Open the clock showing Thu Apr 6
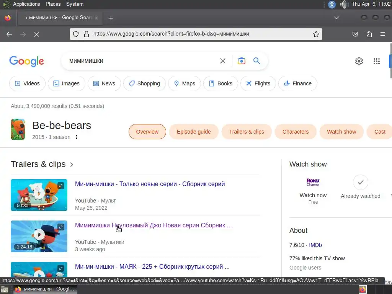This screenshot has width=392, height=294. coord(371,4)
